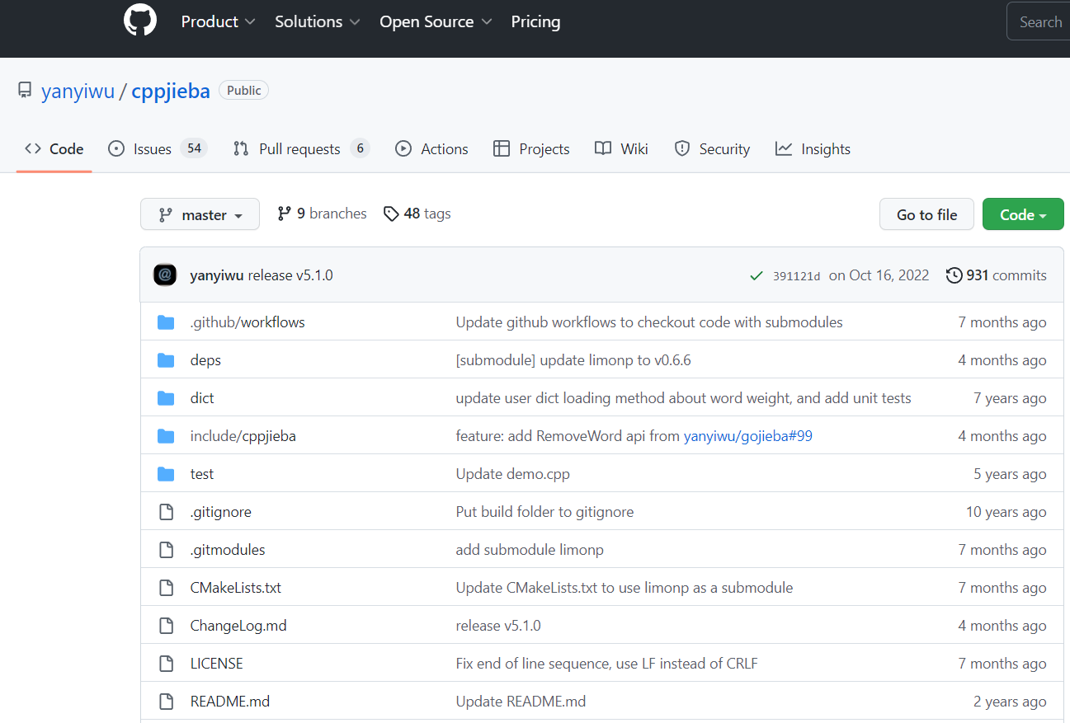Click the green check status icon

(x=756, y=275)
